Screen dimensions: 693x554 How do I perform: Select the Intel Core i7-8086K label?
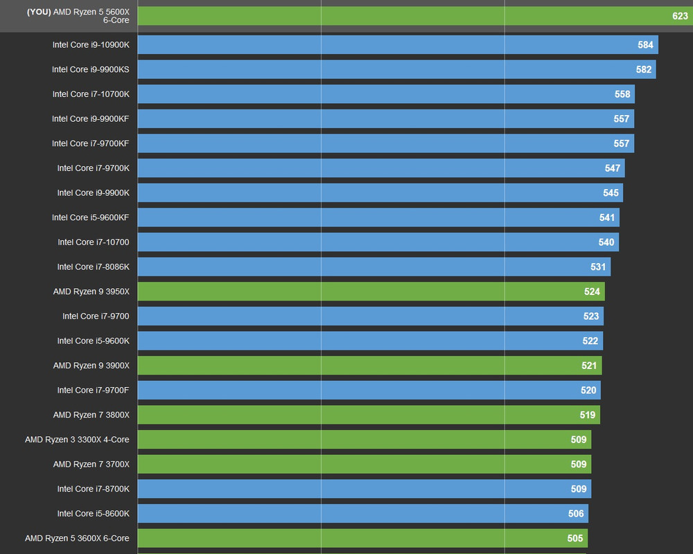[94, 267]
